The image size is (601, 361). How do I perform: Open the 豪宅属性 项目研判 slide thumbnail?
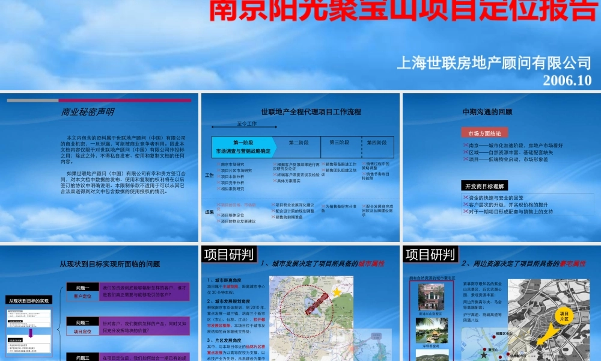coord(502,303)
